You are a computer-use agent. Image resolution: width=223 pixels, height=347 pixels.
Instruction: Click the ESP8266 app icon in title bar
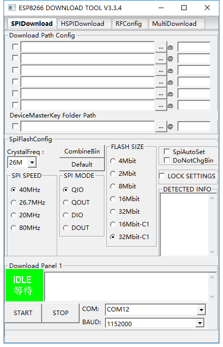pyautogui.click(x=12, y=8)
